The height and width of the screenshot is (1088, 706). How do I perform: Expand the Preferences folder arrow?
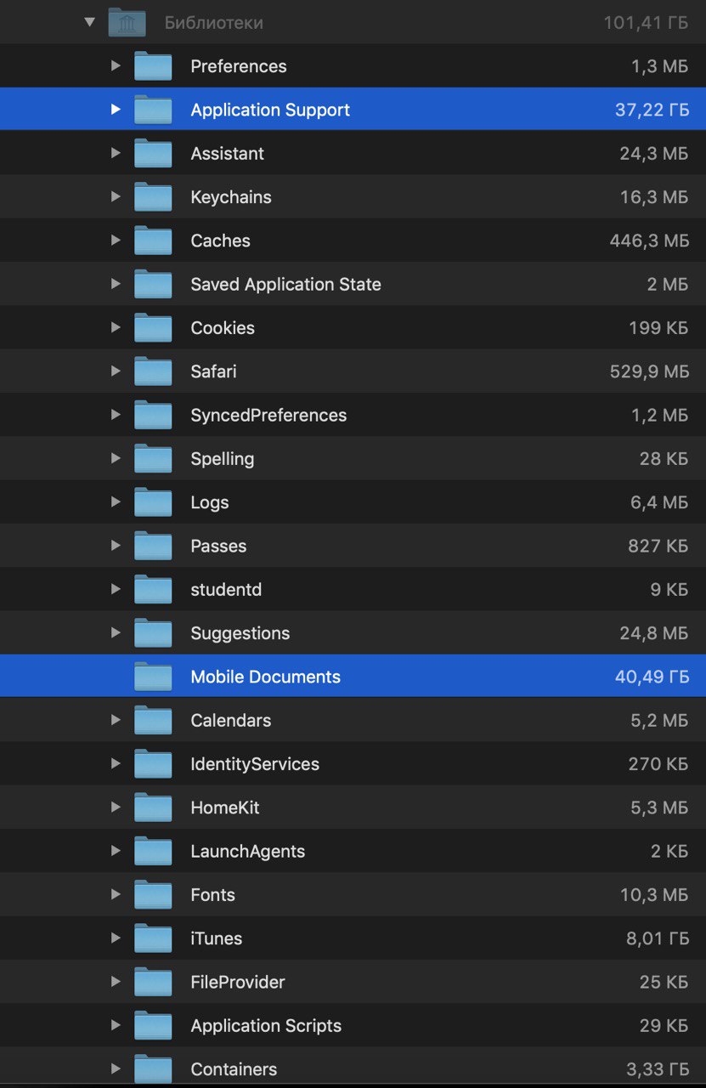point(116,65)
